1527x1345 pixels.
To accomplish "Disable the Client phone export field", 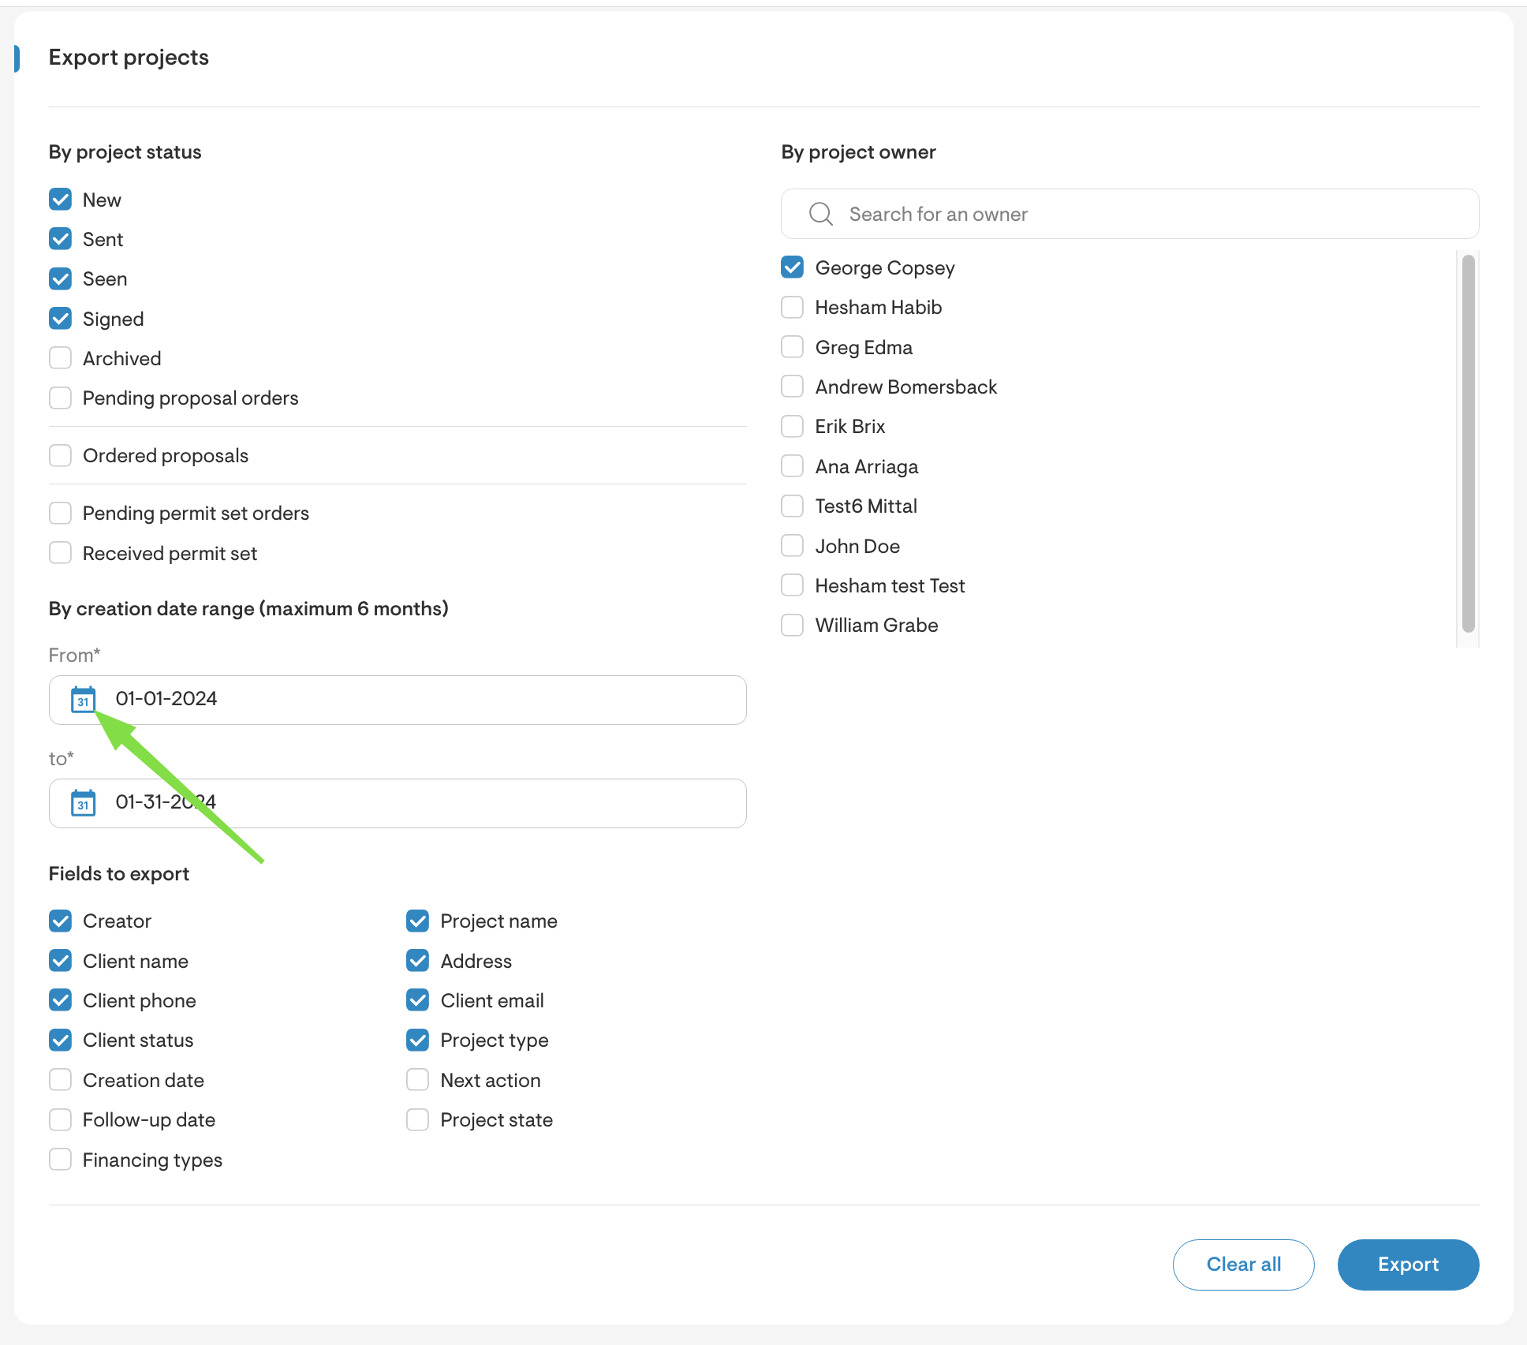I will pos(61,1000).
